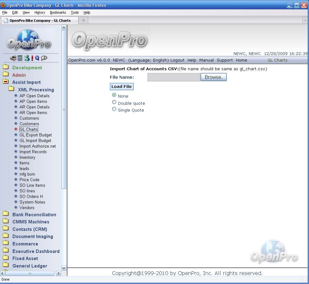Image resolution: width=309 pixels, height=284 pixels.
Task: Click the speech bubble info icon
Action: [44, 58]
